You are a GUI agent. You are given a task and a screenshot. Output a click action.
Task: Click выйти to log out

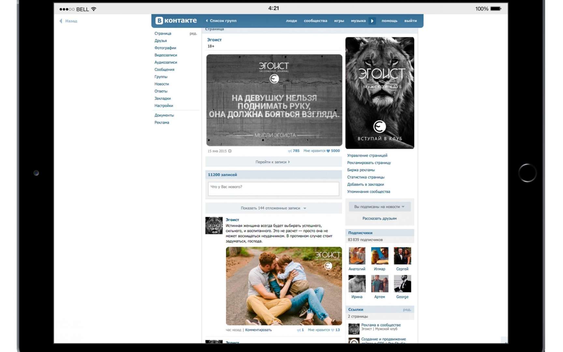point(411,21)
